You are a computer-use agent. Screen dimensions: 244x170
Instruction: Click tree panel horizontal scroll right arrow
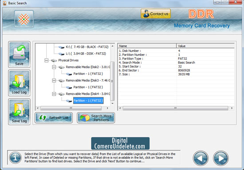point(107,108)
